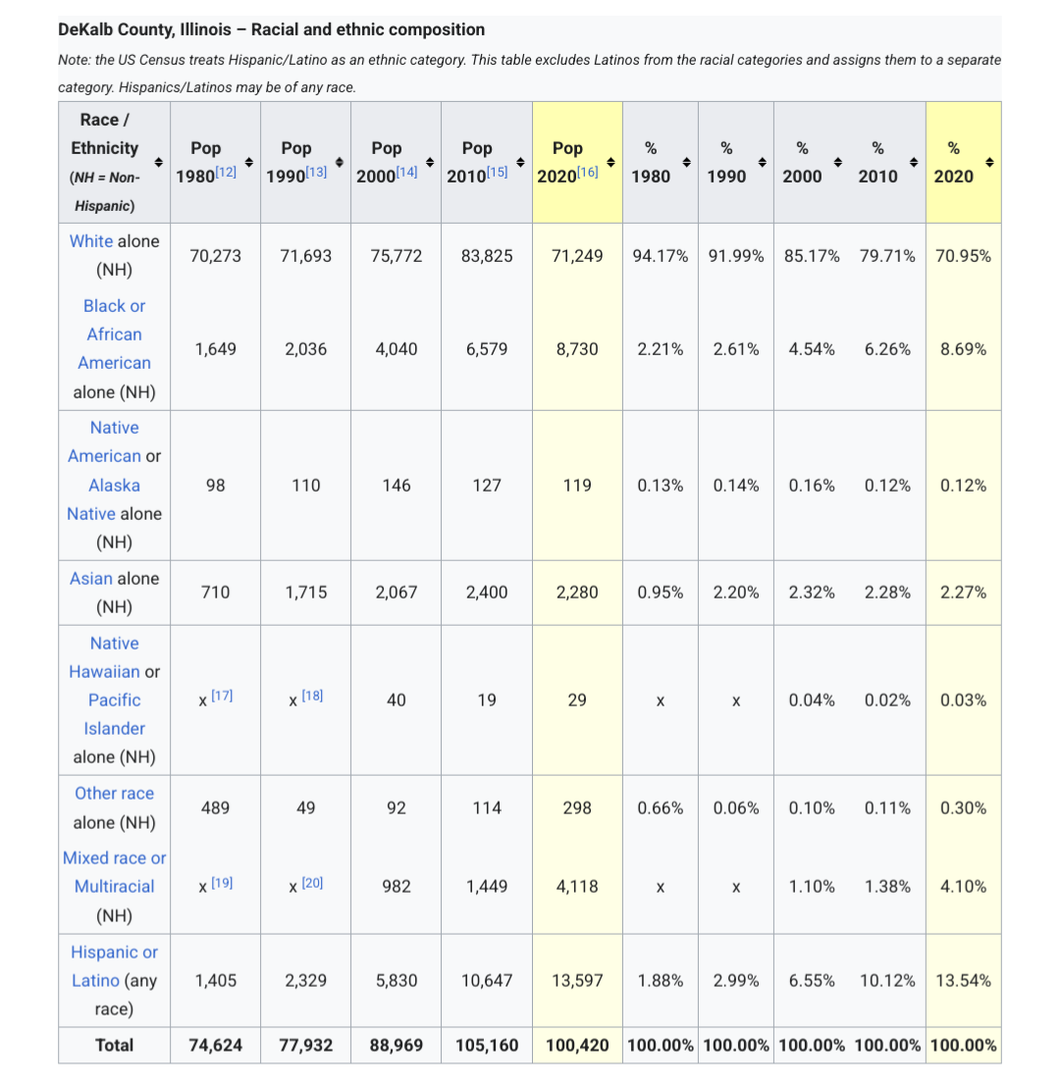
Task: Open footnote [19] in Multiracial row
Action: point(222,883)
